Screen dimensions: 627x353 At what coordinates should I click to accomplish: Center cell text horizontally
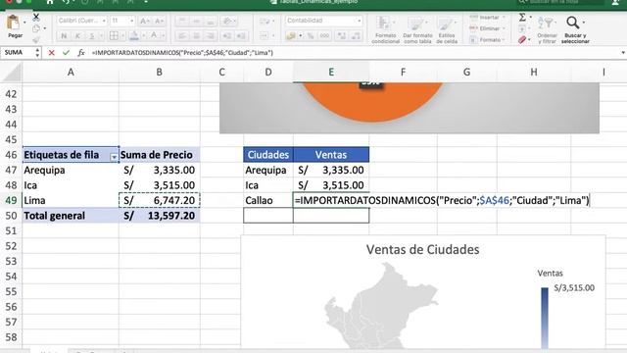[196, 36]
